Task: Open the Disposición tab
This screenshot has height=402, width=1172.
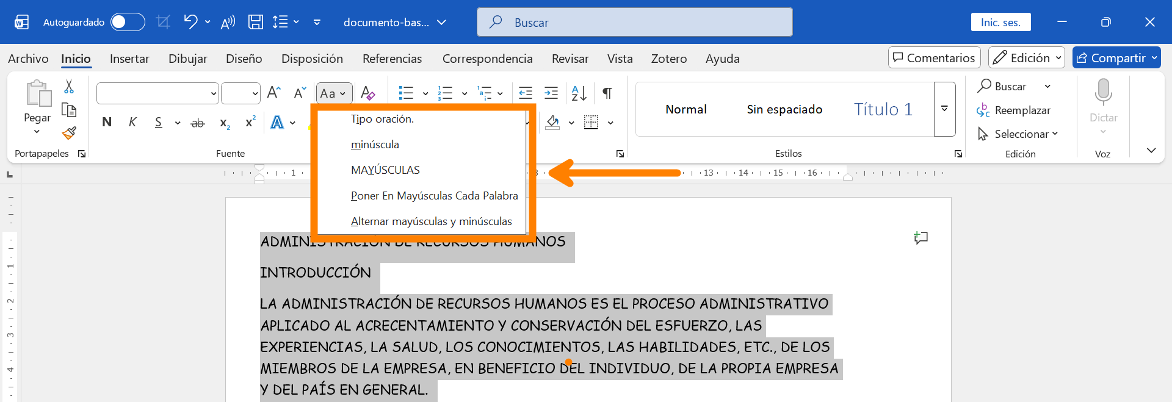Action: pos(312,59)
